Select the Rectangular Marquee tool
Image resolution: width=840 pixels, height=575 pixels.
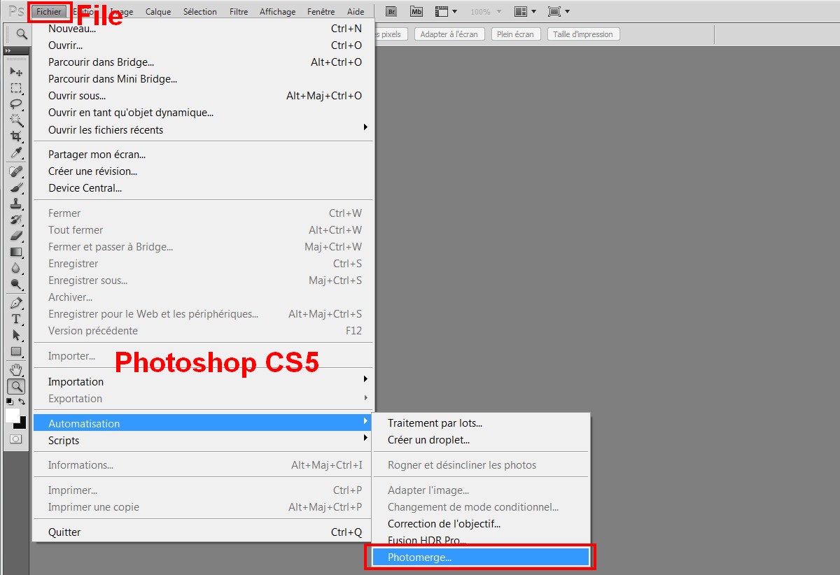point(16,88)
